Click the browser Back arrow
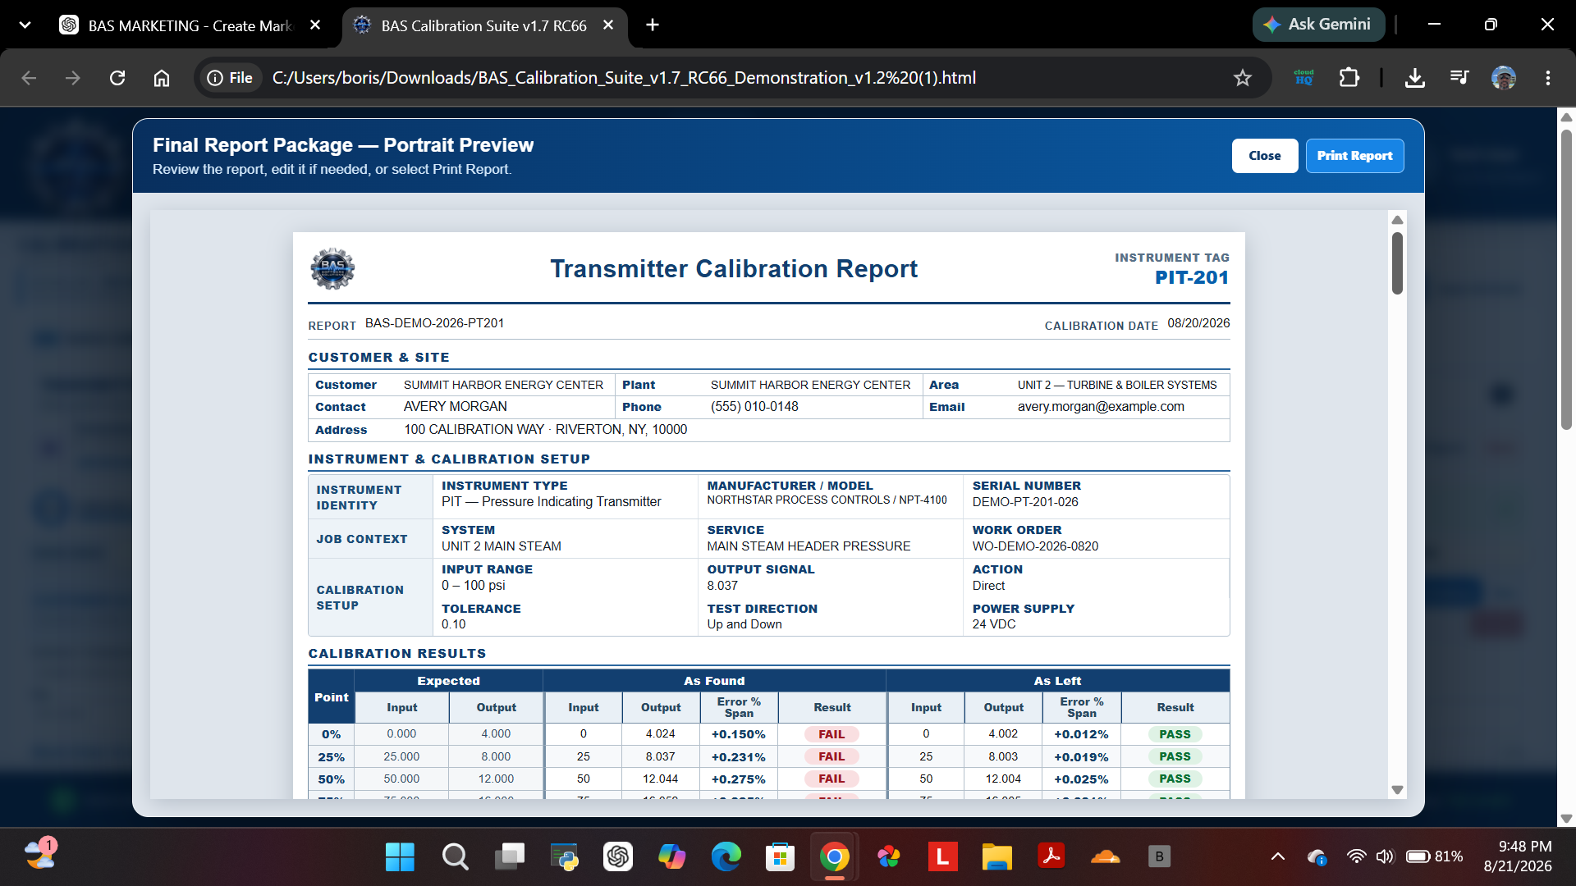This screenshot has width=1576, height=886. pyautogui.click(x=30, y=78)
